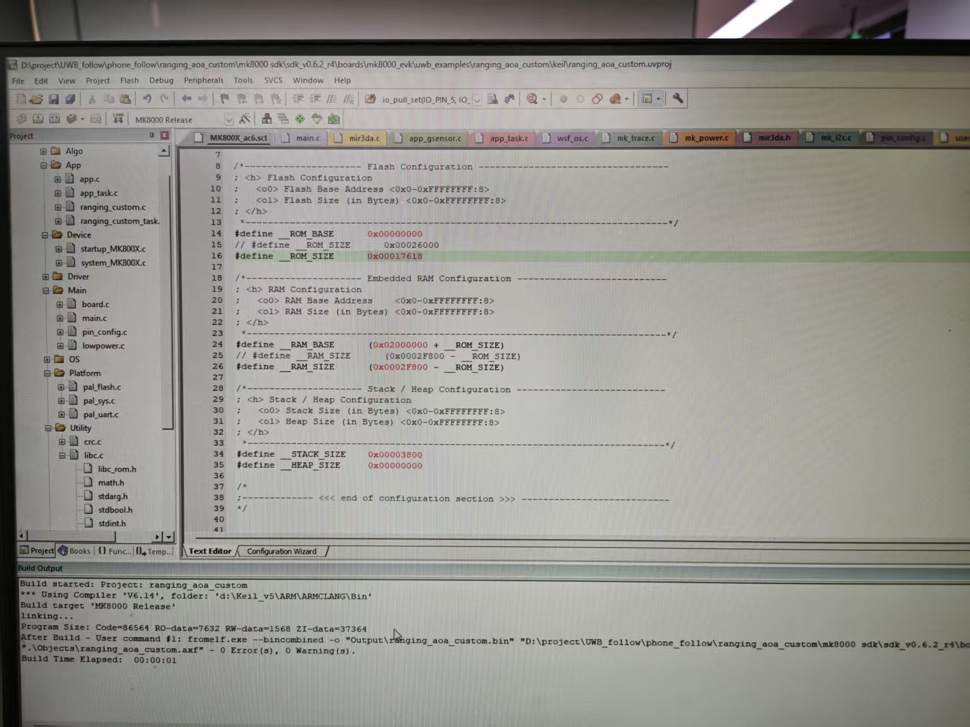Insert a breakpoint with the red dot icon
Image resolution: width=970 pixels, height=727 pixels.
pyautogui.click(x=563, y=99)
